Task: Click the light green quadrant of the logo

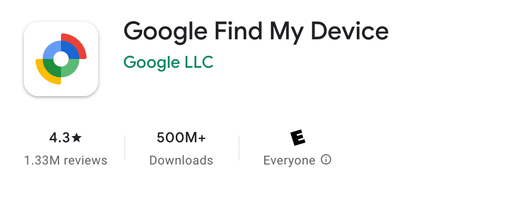Action: (70, 68)
